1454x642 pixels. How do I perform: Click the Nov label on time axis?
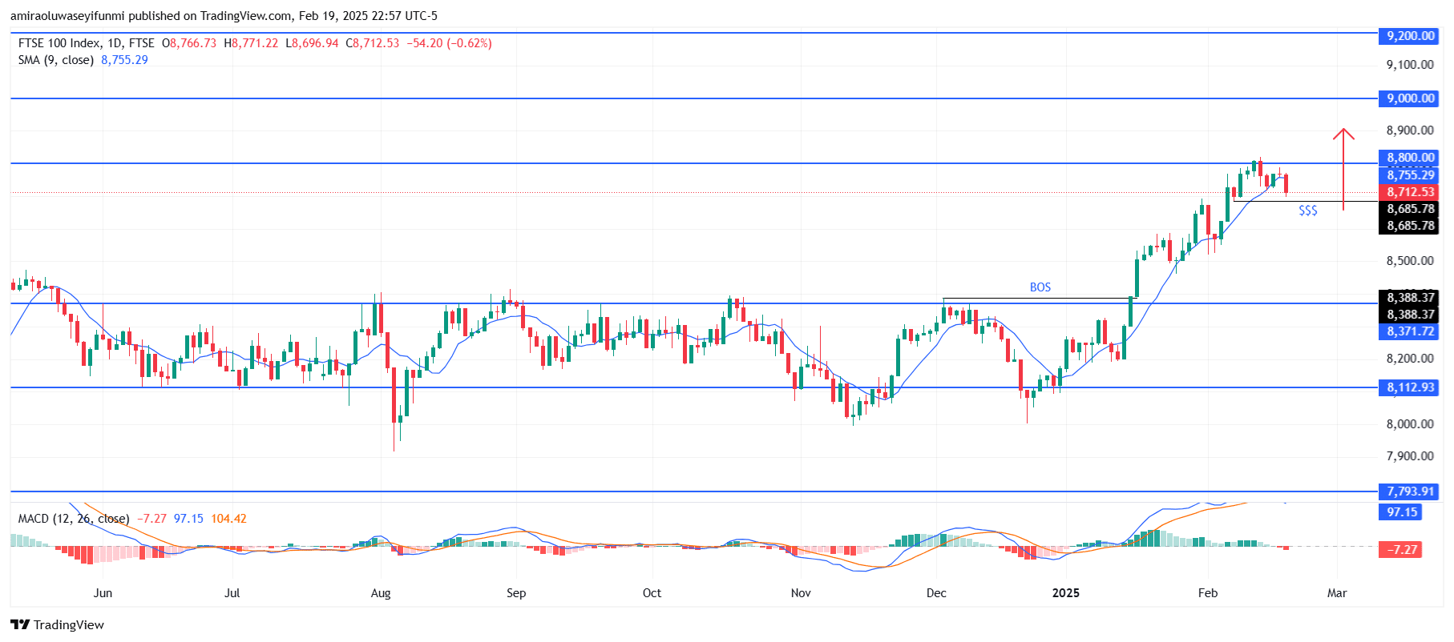[801, 593]
